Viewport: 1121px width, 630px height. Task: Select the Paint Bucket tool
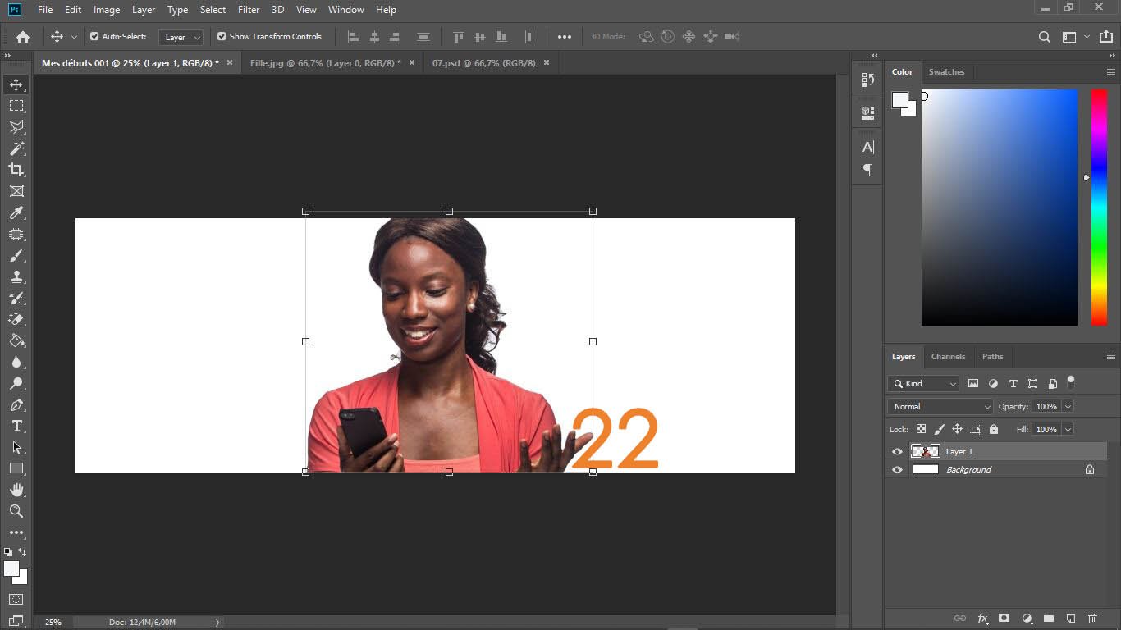pyautogui.click(x=16, y=340)
